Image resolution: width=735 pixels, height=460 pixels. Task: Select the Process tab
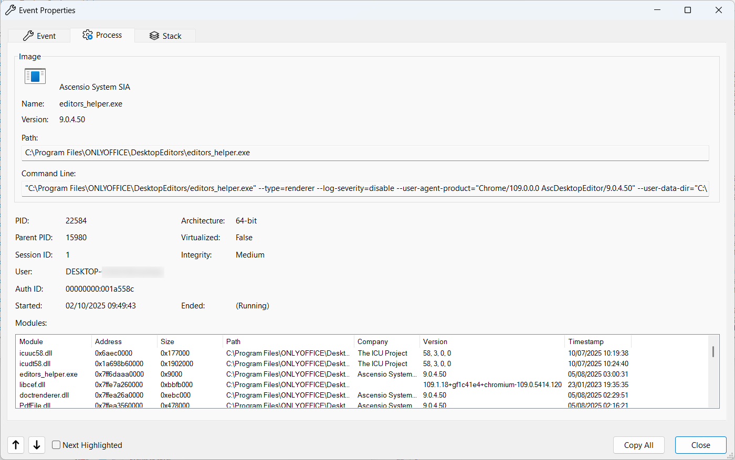(102, 35)
